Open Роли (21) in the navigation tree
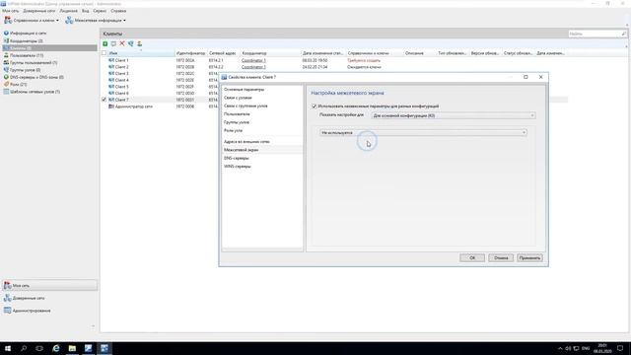 18,84
